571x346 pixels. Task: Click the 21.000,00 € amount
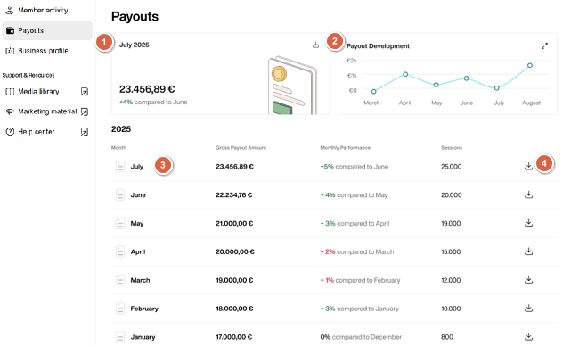point(234,224)
